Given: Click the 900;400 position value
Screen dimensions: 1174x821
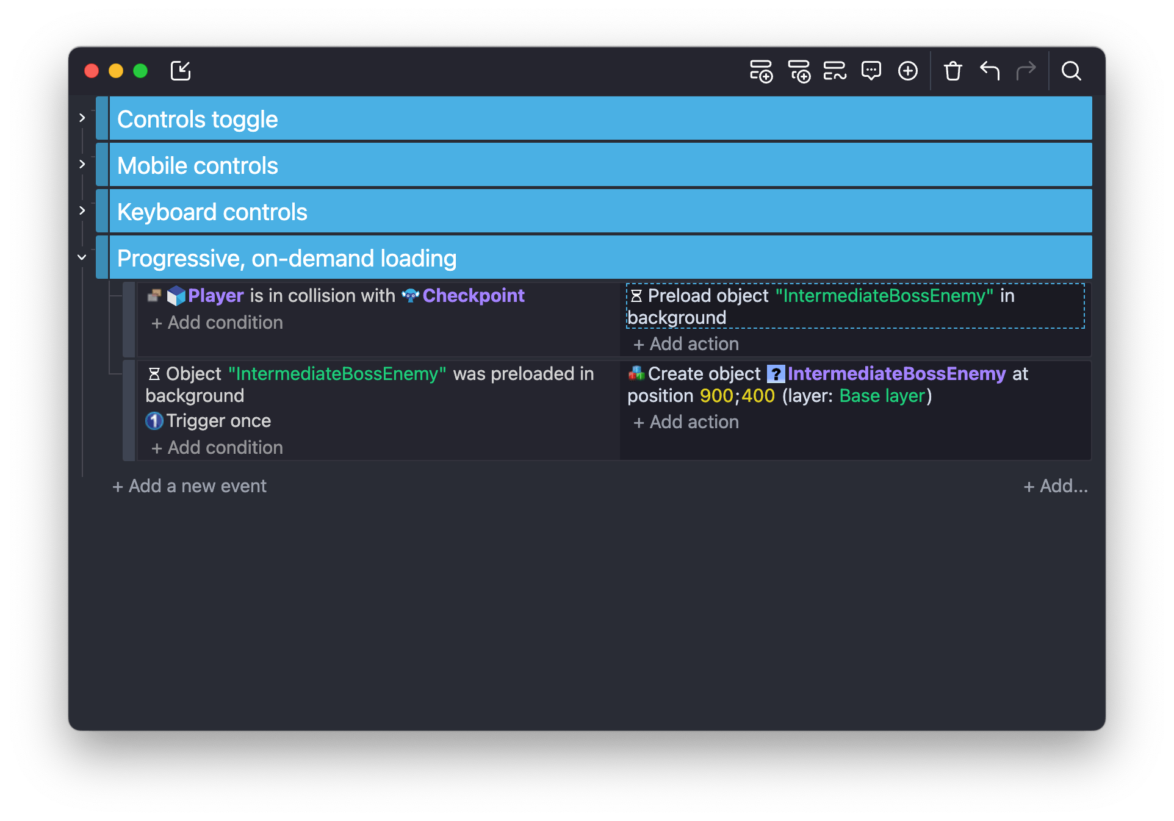Looking at the screenshot, I should click(x=737, y=396).
